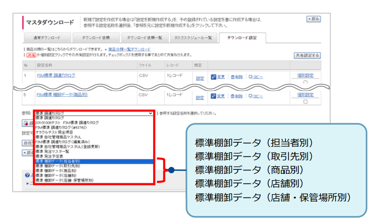
Task: Tick the sharing checkbox for row 5
Action: [305, 102]
